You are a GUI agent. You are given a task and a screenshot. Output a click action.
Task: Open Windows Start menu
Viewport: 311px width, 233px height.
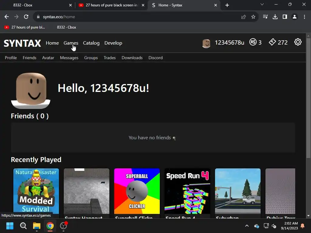(x=10, y=226)
